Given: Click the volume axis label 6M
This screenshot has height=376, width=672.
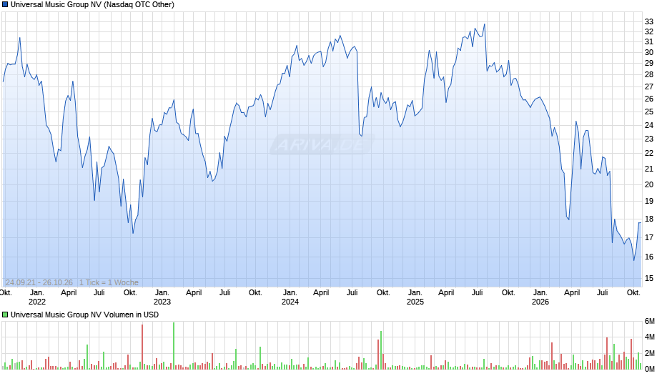Looking at the screenshot, I should point(650,322).
